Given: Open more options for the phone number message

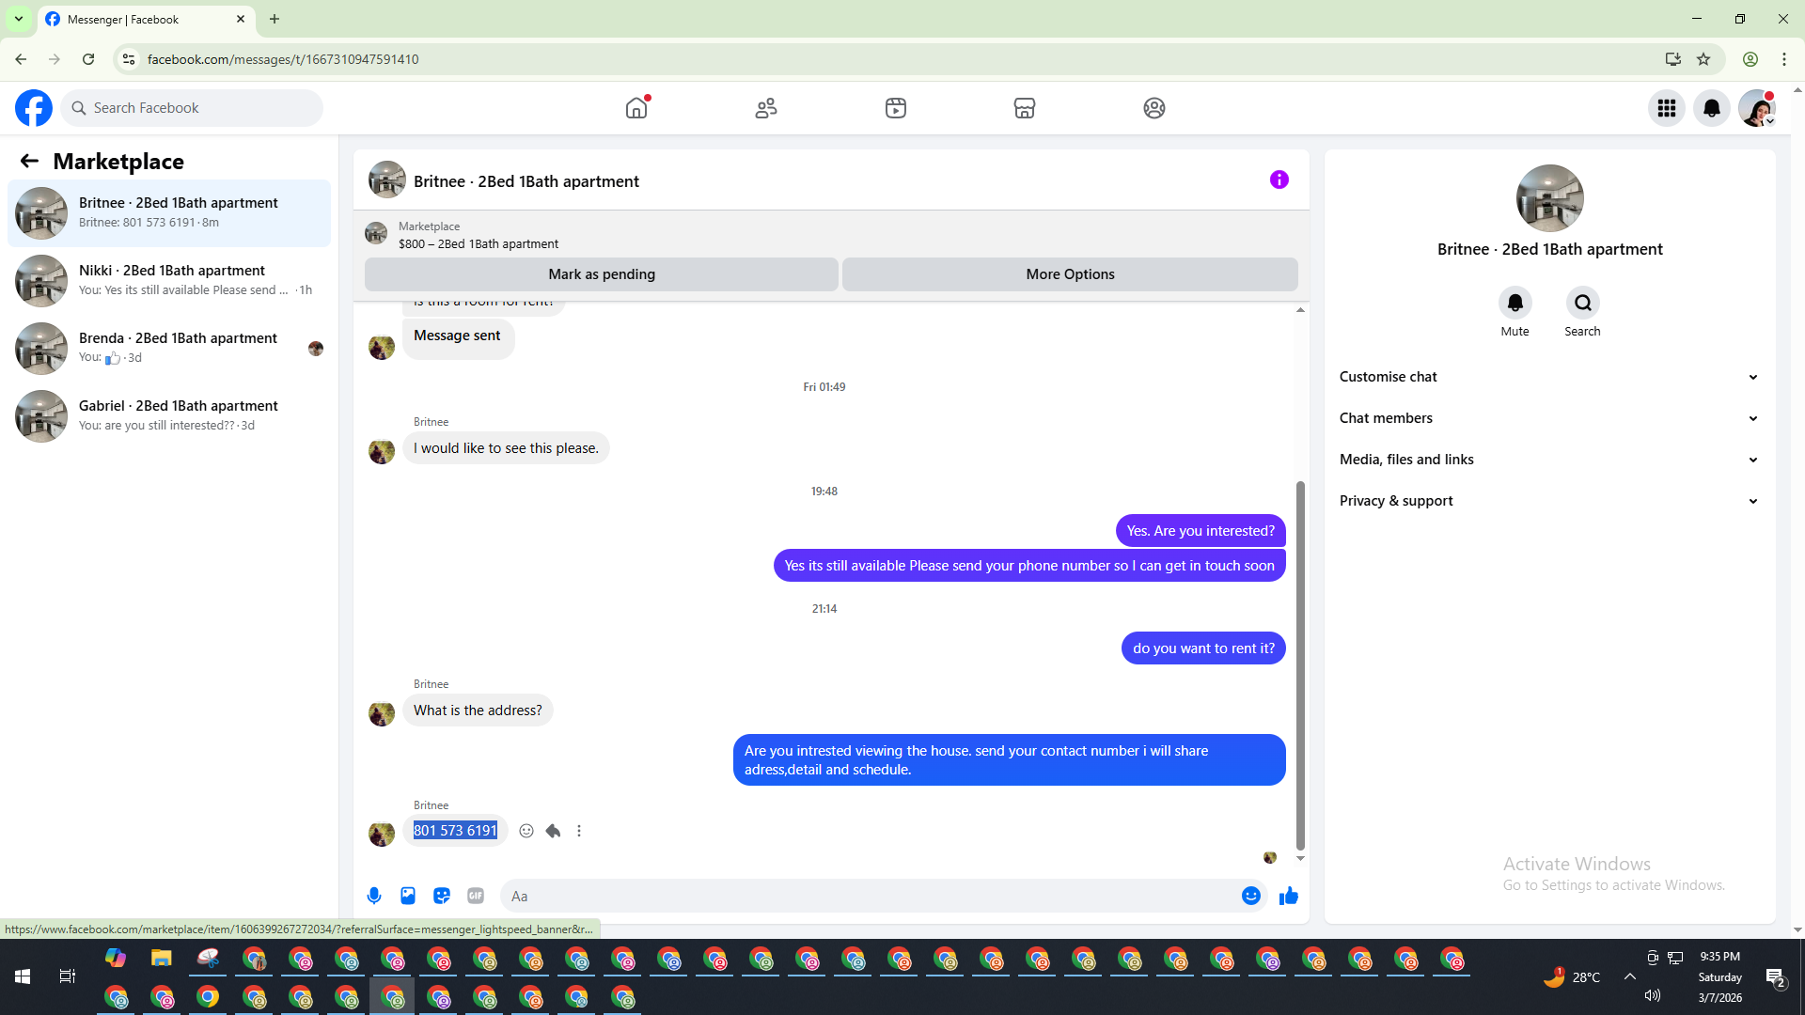Looking at the screenshot, I should (x=579, y=831).
